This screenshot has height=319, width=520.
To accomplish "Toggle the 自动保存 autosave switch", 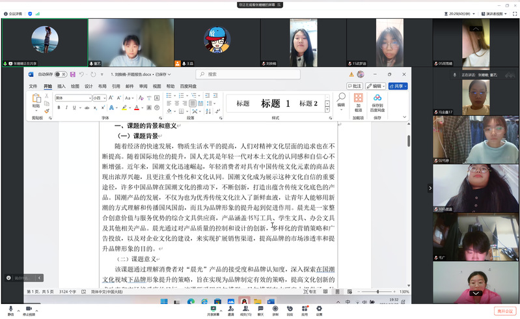I will 60,74.
